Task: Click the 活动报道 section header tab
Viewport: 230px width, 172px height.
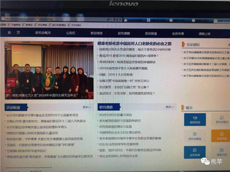Action: 16,107
